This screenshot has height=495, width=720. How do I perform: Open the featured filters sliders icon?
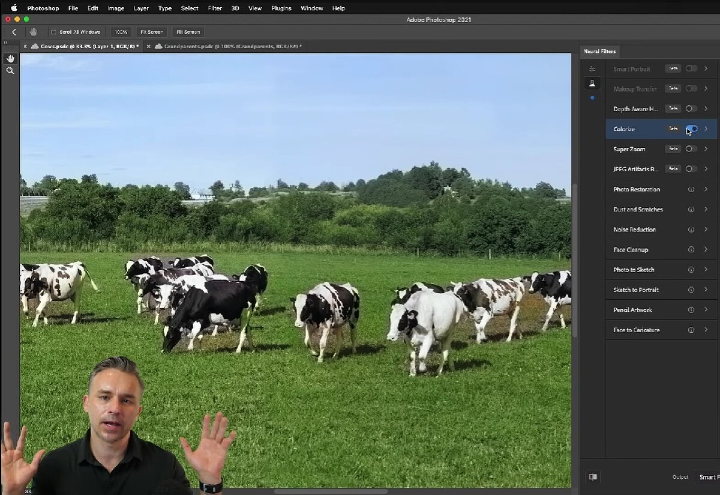(x=592, y=69)
